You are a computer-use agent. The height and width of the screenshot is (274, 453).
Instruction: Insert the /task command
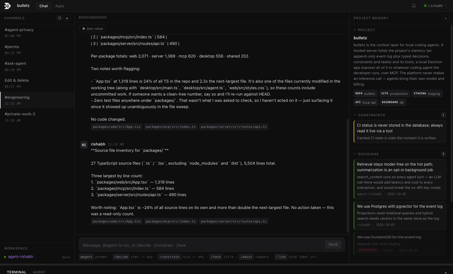(x=216, y=257)
